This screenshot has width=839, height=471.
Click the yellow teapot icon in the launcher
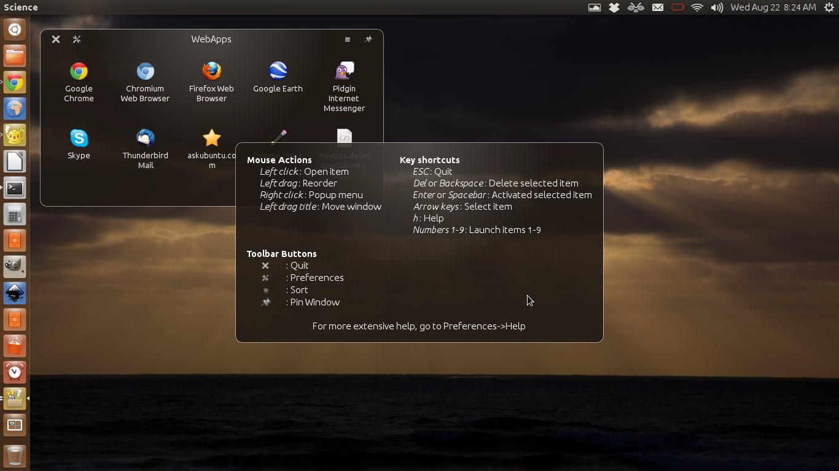pos(15,136)
